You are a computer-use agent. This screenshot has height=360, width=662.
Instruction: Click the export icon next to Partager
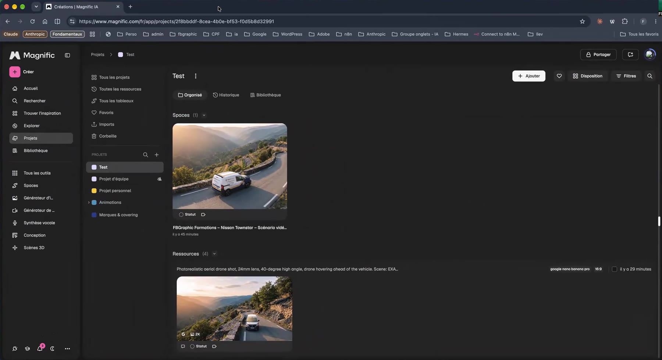(630, 55)
